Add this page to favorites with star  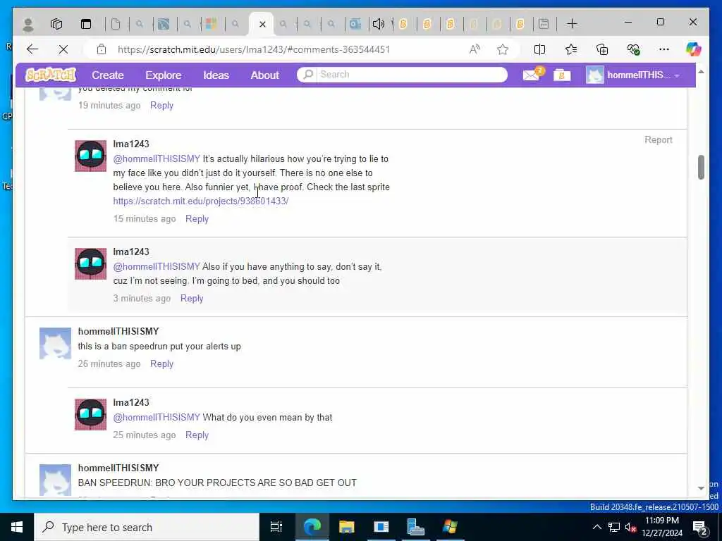503,49
